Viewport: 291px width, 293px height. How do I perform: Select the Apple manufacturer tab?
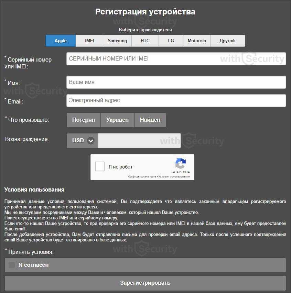[61, 41]
